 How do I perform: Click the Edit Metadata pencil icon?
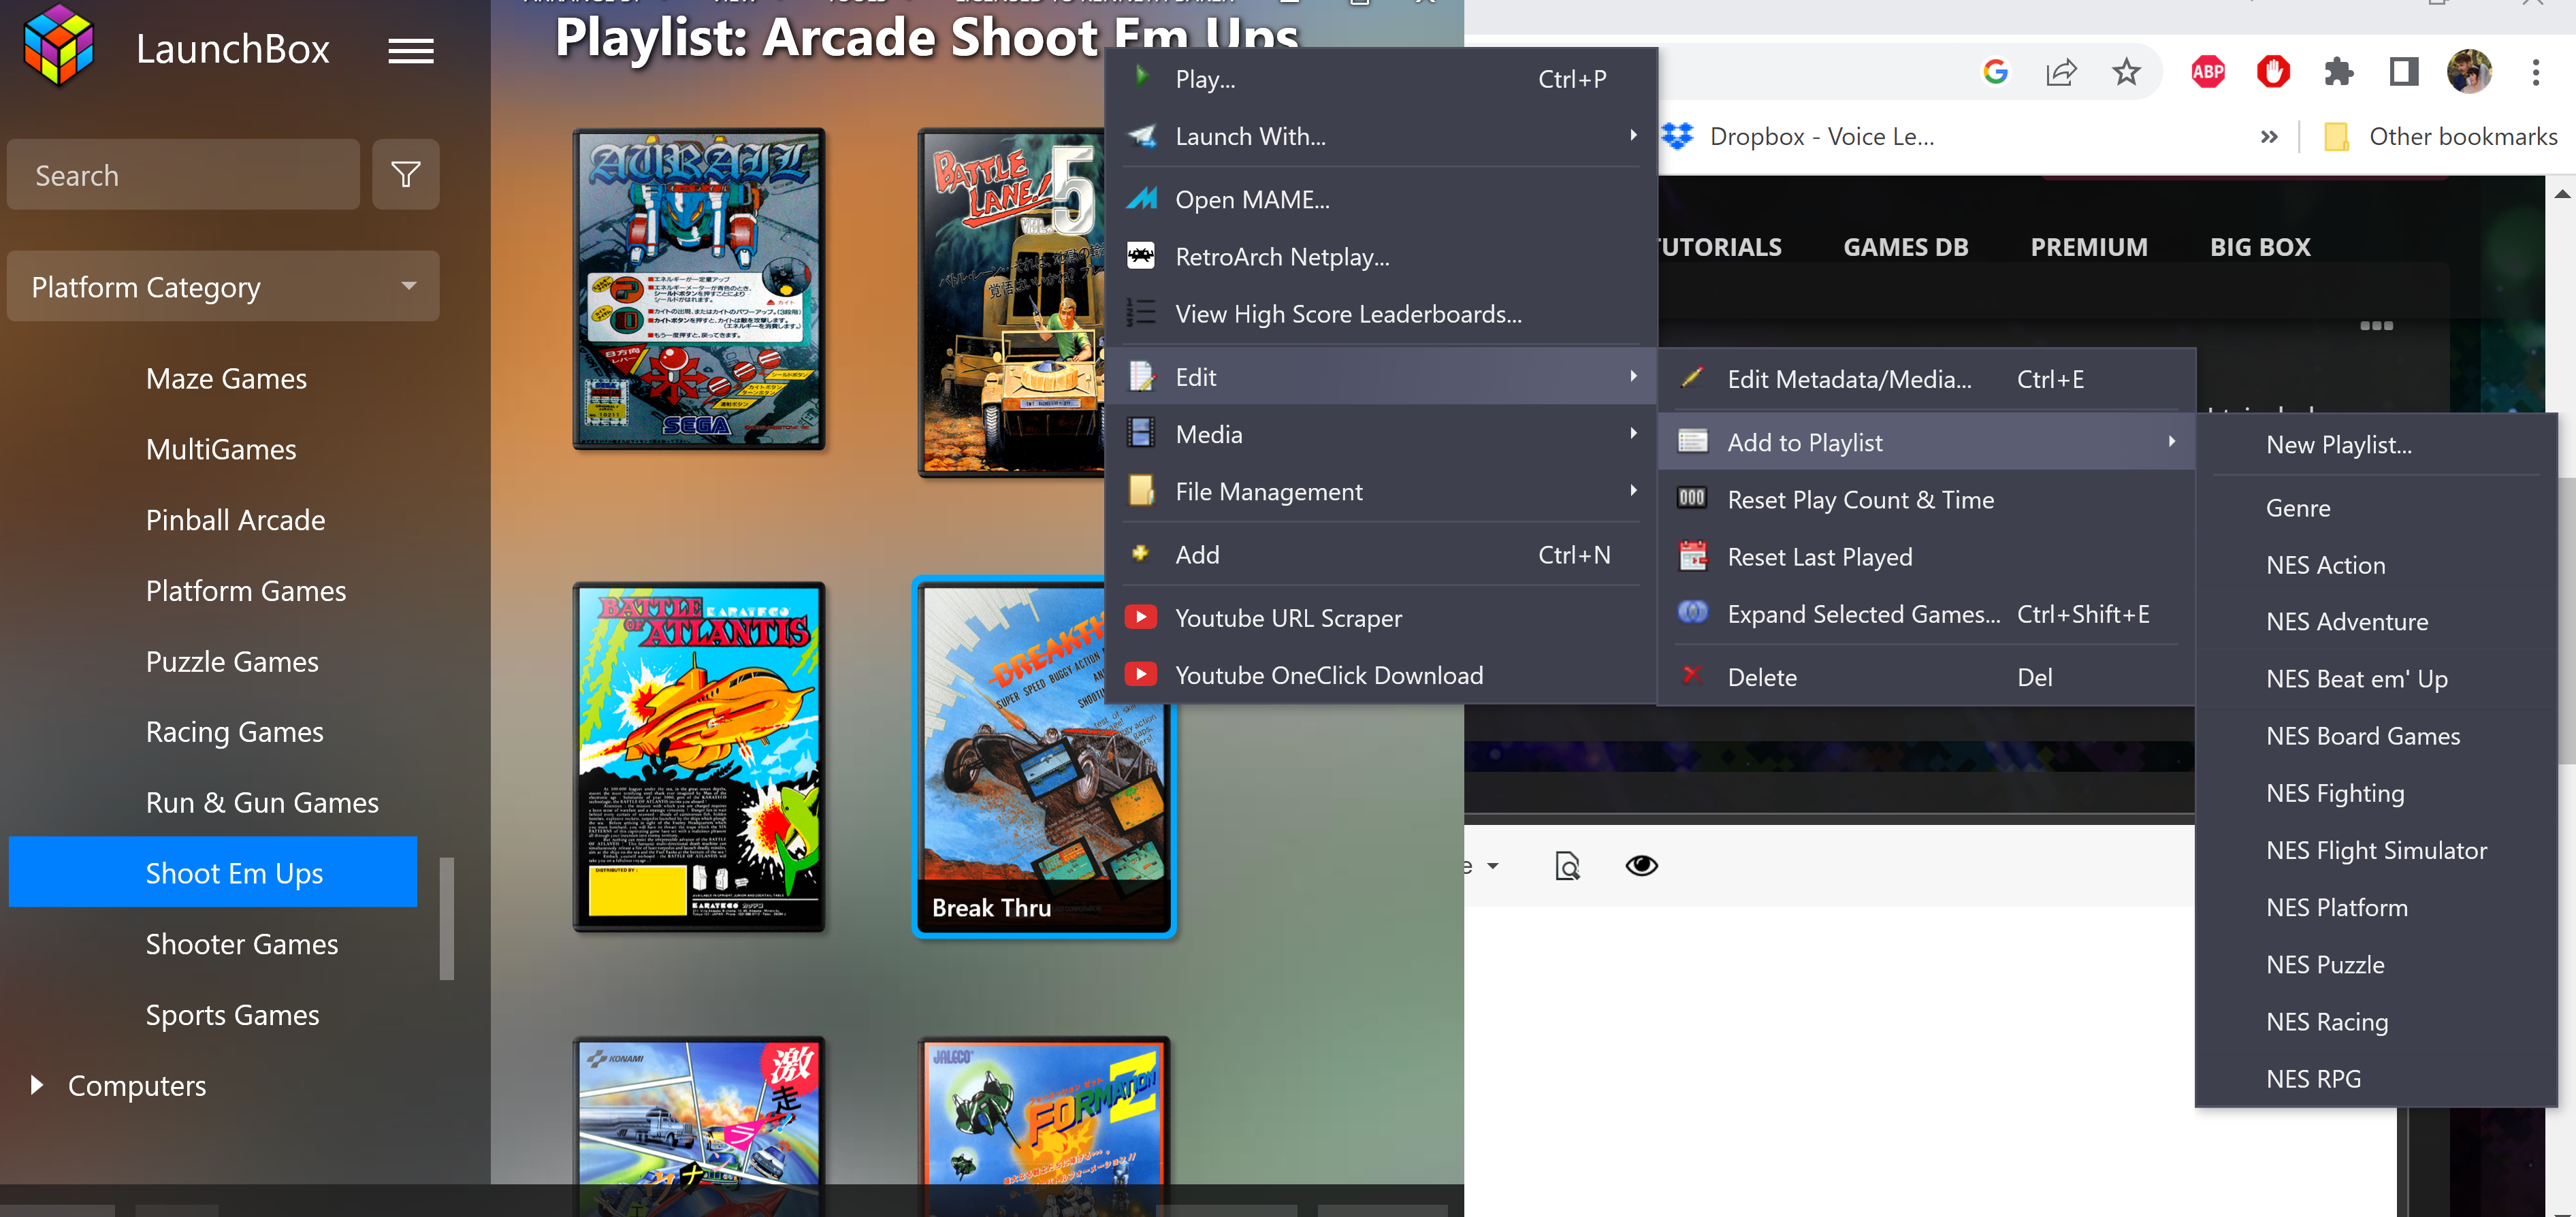tap(1692, 378)
